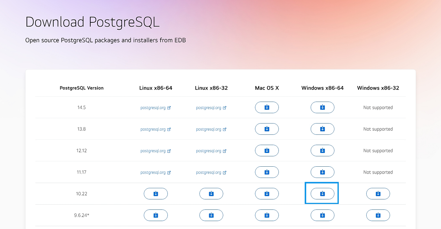441x229 pixels.
Task: Click the Download PostgreSQL page heading
Action: [x=92, y=22]
